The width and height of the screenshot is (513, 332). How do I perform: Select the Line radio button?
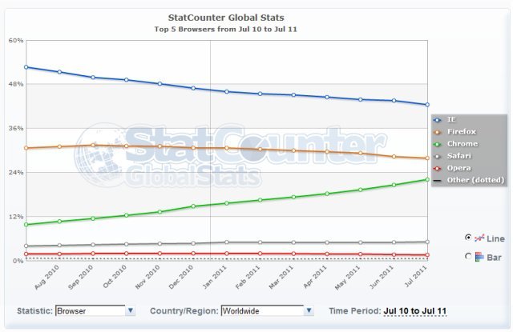click(468, 238)
